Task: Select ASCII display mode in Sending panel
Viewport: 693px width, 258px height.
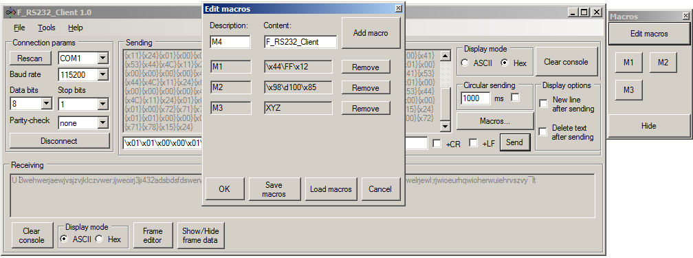Action: coord(465,63)
